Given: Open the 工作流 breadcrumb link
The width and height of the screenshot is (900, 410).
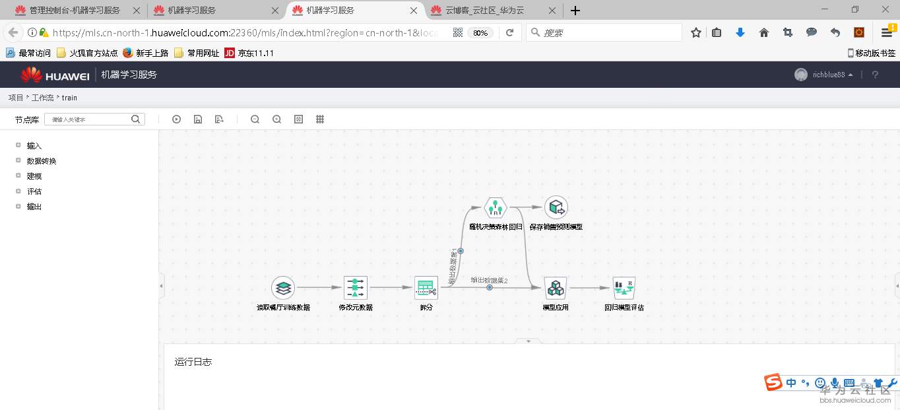Looking at the screenshot, I should pos(42,98).
